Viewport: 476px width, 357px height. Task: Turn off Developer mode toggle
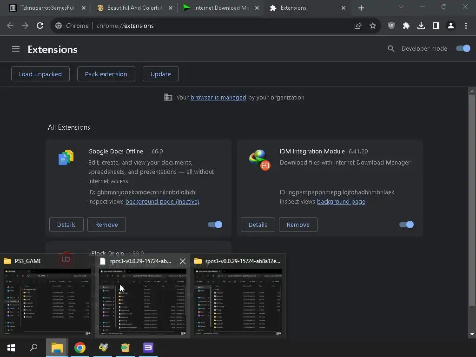(463, 48)
